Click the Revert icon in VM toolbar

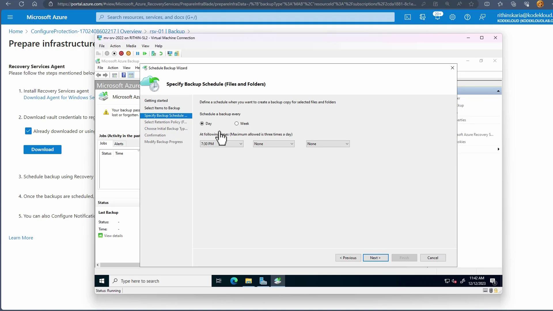click(x=161, y=54)
